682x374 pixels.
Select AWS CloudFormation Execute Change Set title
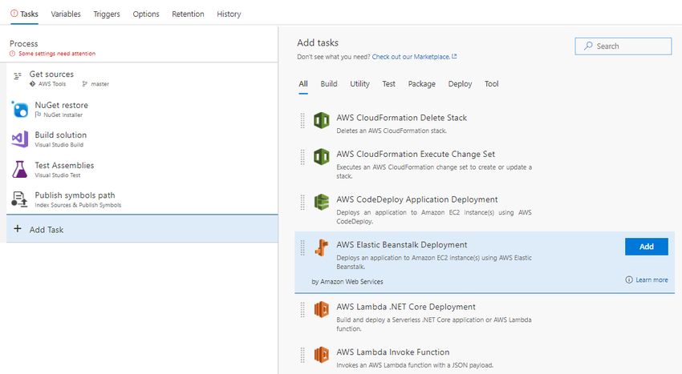click(x=416, y=155)
